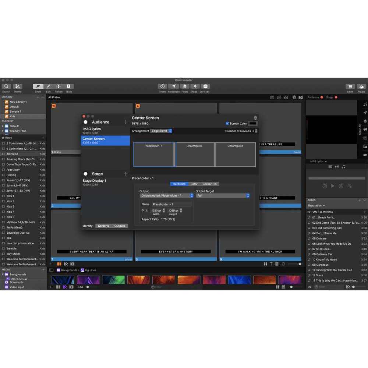Click Clear Audio music note icon

[x=365, y=104]
